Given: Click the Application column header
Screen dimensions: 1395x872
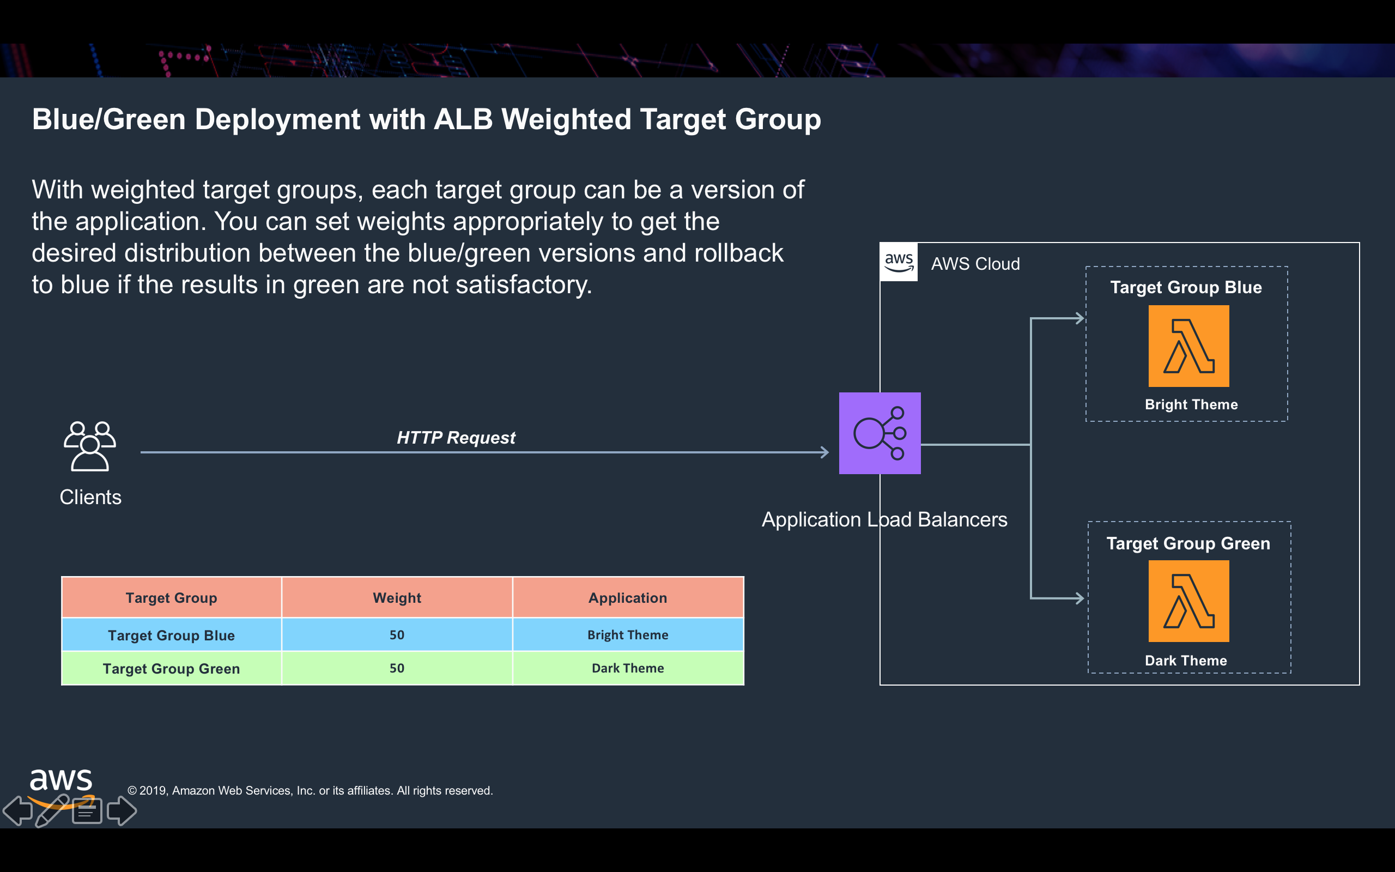Looking at the screenshot, I should coord(627,597).
